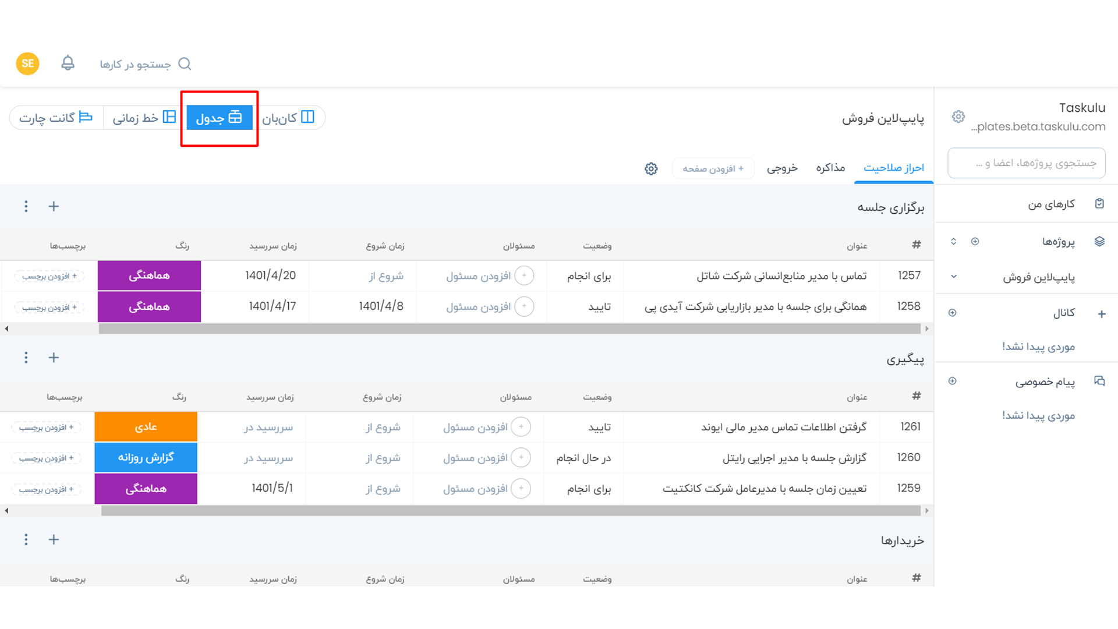
Task: Click the orange عادی color label
Action: (x=146, y=427)
